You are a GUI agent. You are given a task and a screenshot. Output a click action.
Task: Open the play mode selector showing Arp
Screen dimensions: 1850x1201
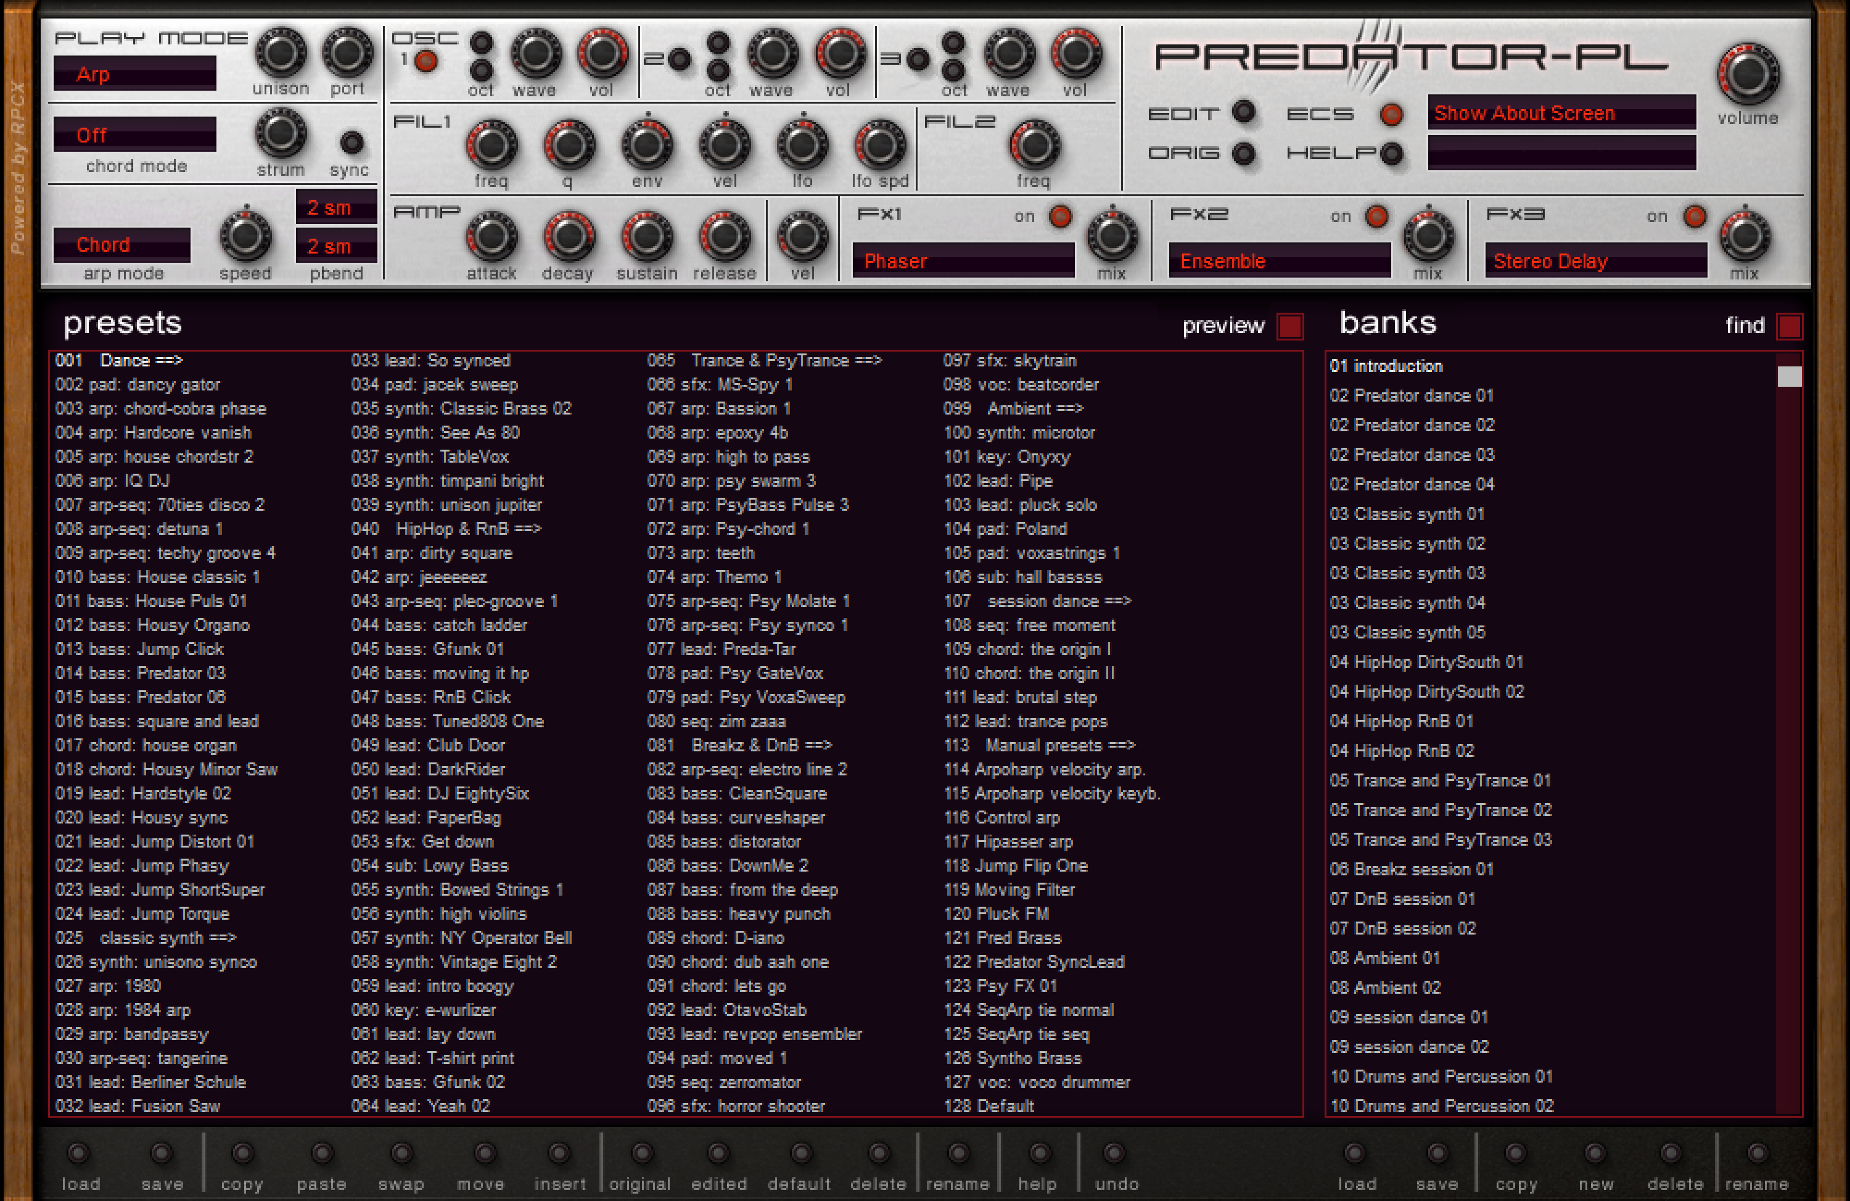click(x=134, y=73)
